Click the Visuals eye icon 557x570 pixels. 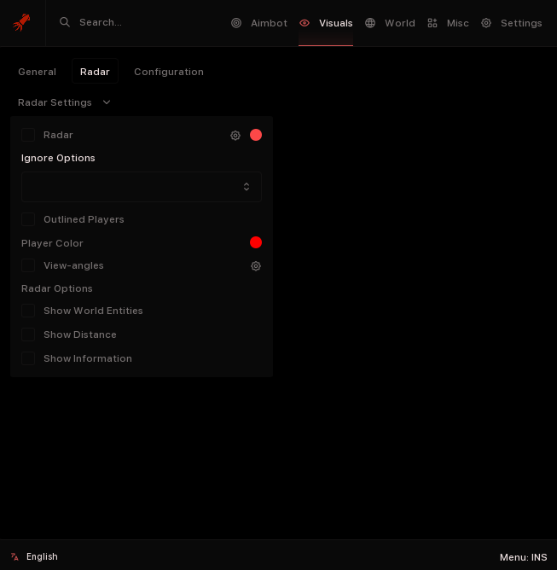pos(305,23)
